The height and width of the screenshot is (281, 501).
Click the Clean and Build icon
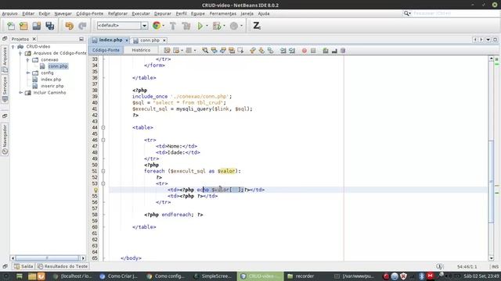click(x=186, y=26)
